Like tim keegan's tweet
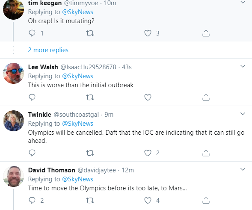This screenshot has height=210, width=252. click(148, 33)
